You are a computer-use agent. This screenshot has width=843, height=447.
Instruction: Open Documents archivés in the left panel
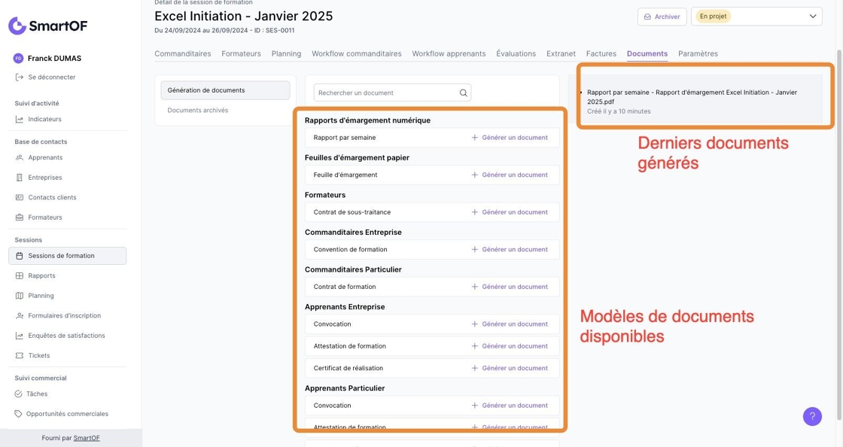198,111
